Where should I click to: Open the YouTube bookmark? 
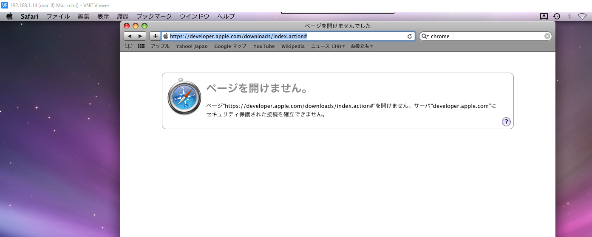pyautogui.click(x=264, y=46)
